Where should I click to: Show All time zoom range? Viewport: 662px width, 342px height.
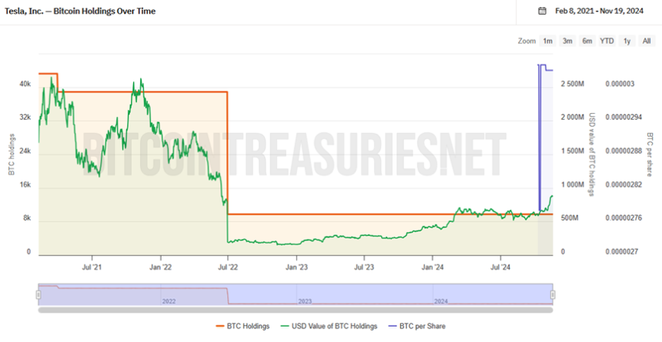[647, 41]
